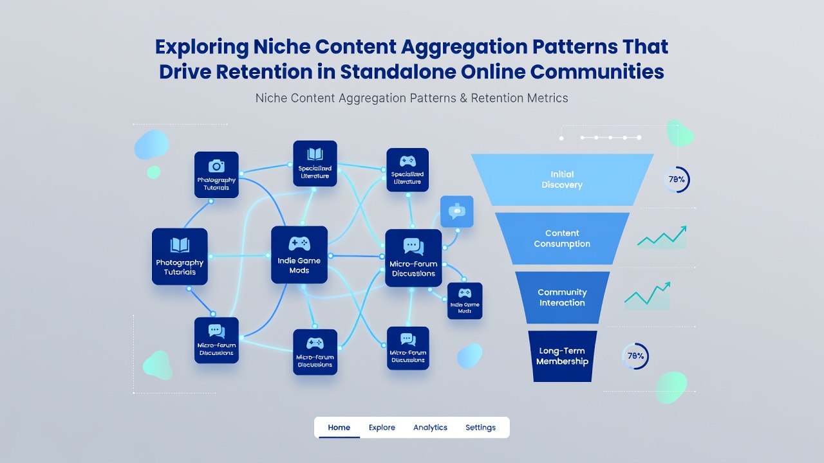Click the "Indie Game Mods" label on central node
The height and width of the screenshot is (463, 824).
pos(299,266)
